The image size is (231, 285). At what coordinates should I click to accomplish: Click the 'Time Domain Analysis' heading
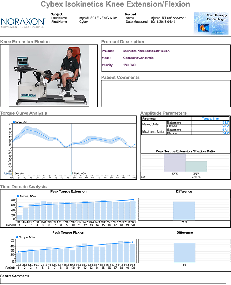click(23, 187)
